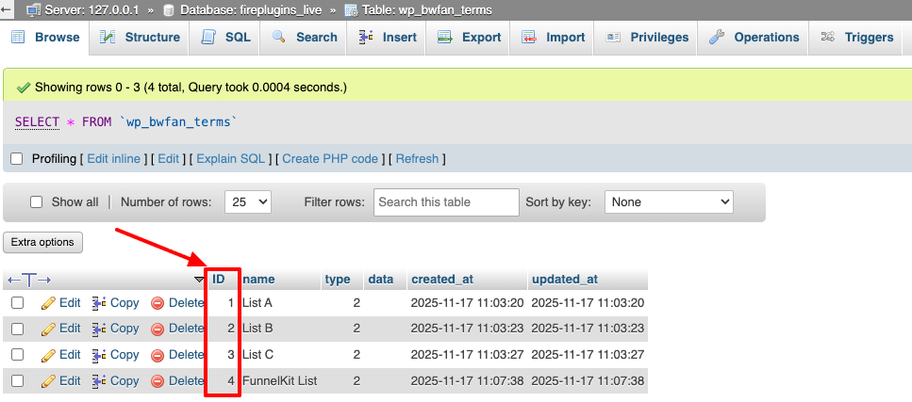This screenshot has width=912, height=402.
Task: Sort by the created_at column header
Action: (x=441, y=280)
